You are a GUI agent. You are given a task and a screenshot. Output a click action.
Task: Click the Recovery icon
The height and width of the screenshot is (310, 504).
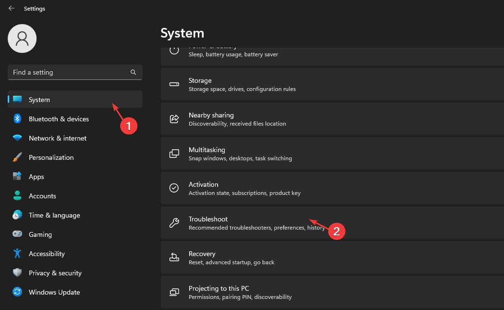174,257
